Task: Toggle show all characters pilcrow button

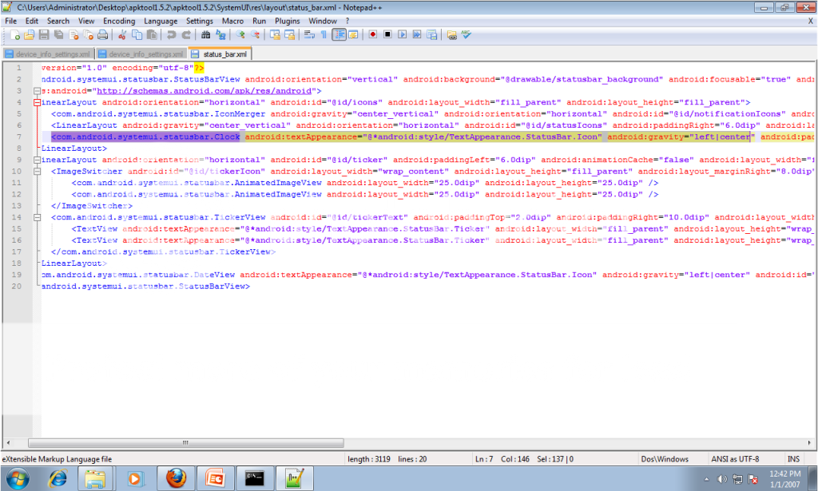Action: pos(324,35)
